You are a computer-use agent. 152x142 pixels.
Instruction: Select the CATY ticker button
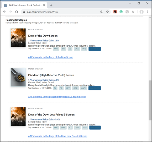click(x=83, y=88)
